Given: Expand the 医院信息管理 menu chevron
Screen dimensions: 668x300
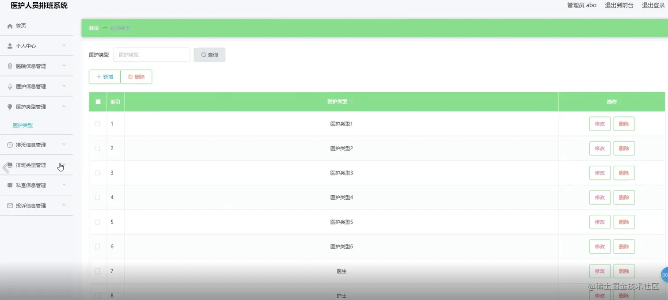Looking at the screenshot, I should pyautogui.click(x=64, y=66).
